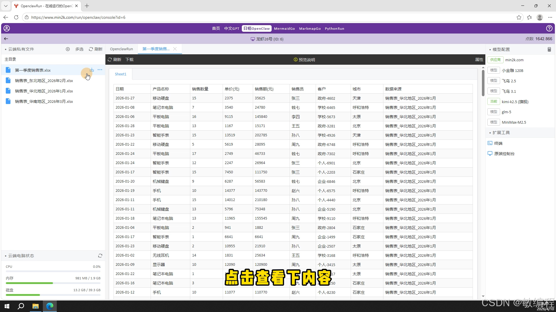Click the back arrow under the purple header

point(6,39)
